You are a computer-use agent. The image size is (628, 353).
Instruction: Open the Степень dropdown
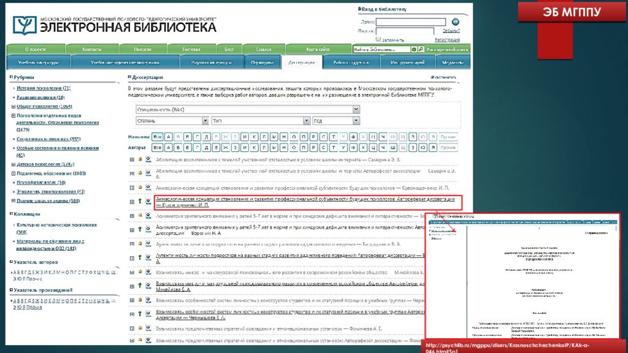(172, 121)
